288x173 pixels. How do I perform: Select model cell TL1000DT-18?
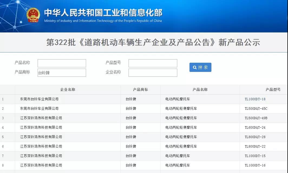click(255, 99)
